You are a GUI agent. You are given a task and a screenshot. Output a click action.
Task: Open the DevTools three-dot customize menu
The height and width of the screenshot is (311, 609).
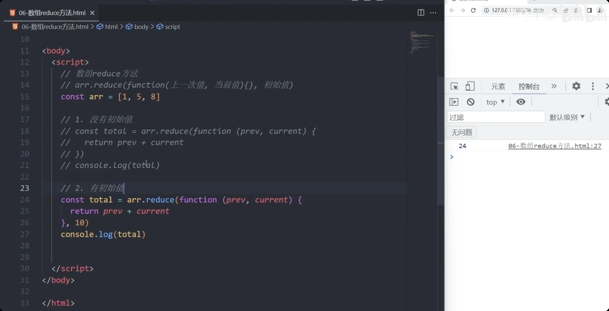593,86
